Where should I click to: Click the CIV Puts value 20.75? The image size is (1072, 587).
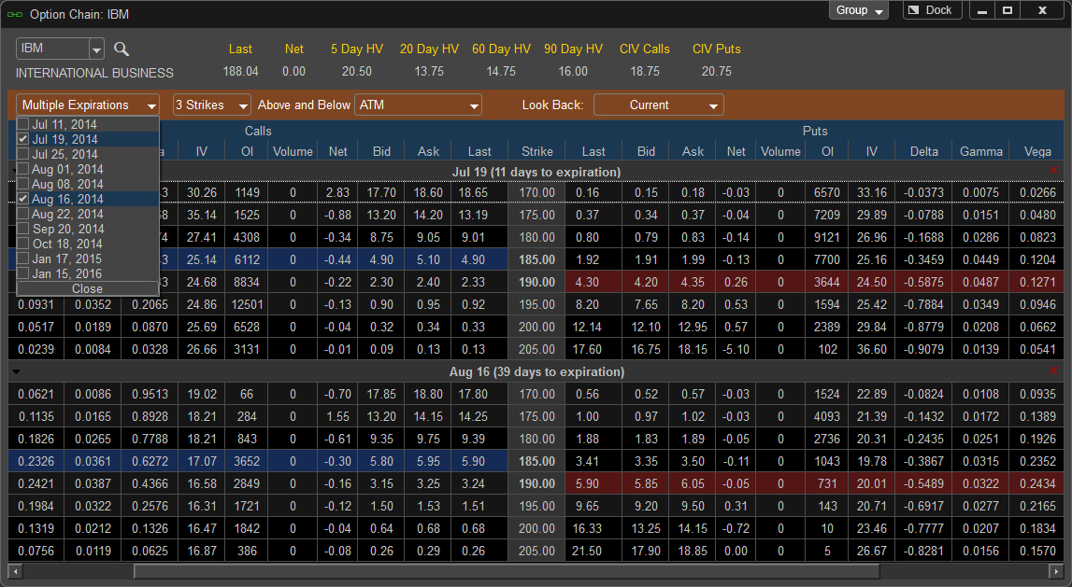click(x=717, y=71)
